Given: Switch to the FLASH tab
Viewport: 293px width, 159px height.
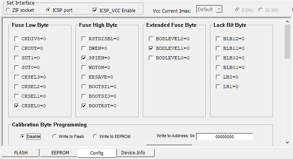Looking at the screenshot, I should pos(21,153).
